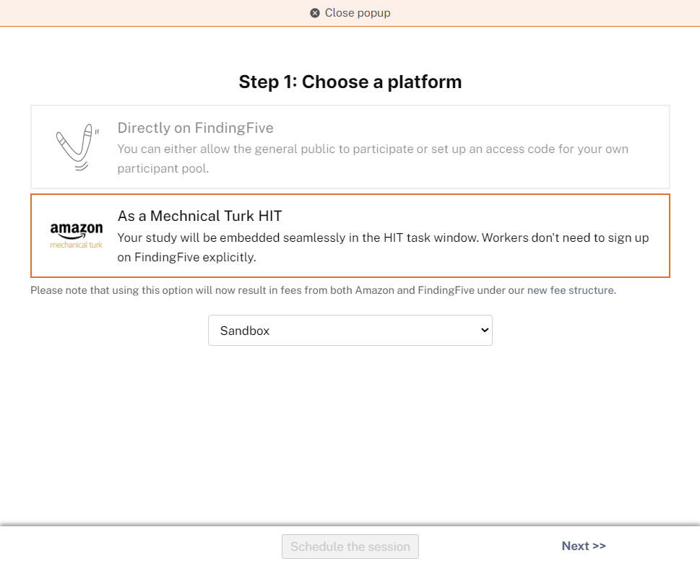
Task: Click the top close popup banner bar
Action: (x=350, y=13)
